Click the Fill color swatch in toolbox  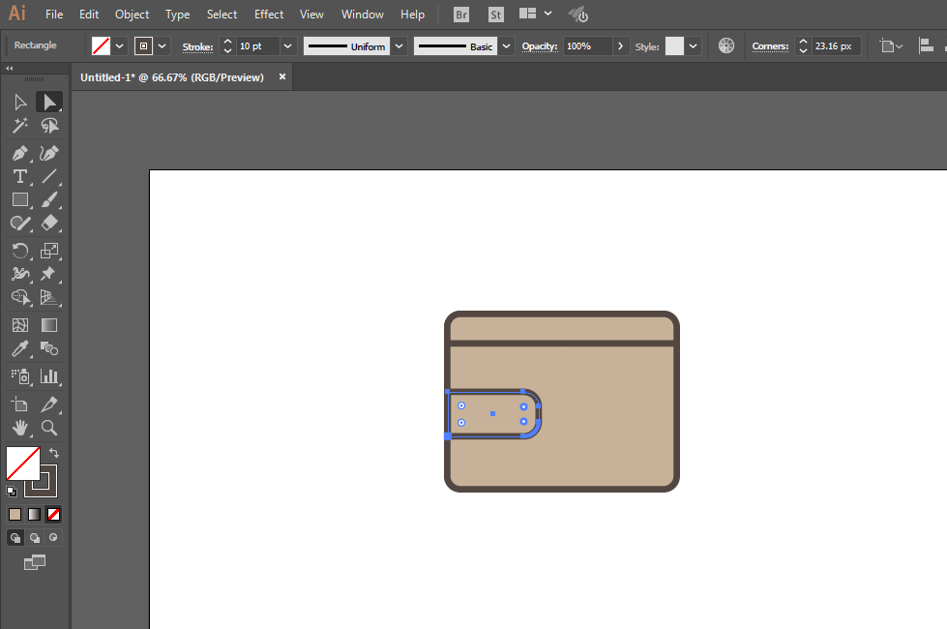pos(22,463)
